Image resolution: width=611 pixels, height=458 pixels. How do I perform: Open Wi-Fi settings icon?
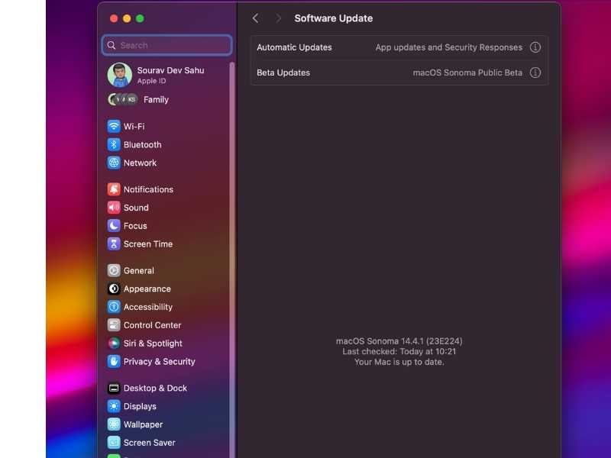pyautogui.click(x=114, y=126)
